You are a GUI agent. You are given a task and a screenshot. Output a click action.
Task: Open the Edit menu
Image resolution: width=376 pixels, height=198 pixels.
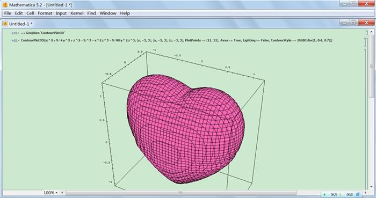(x=19, y=13)
